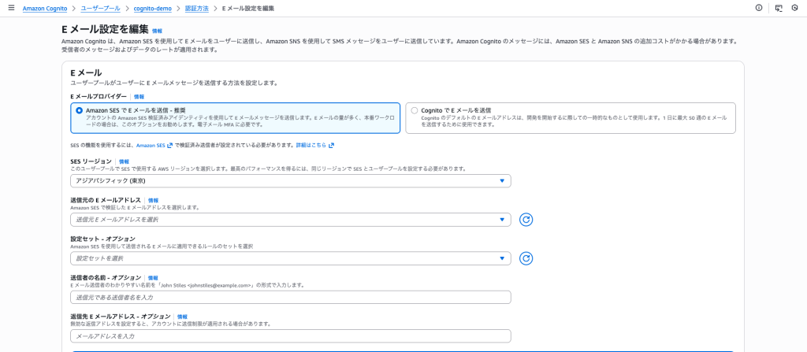Screen dimensions: 807x352
Task: Open cognito-demo breadcrumb link
Action: point(152,8)
